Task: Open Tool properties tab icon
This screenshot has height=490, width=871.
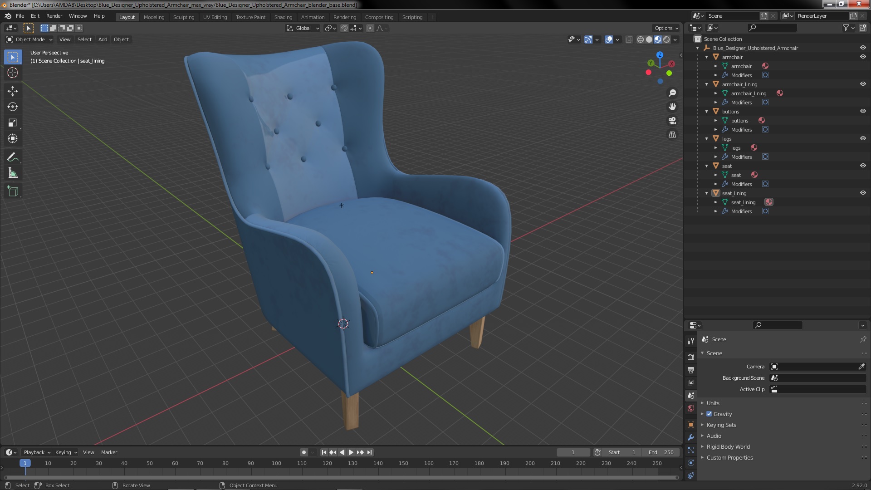Action: (691, 341)
